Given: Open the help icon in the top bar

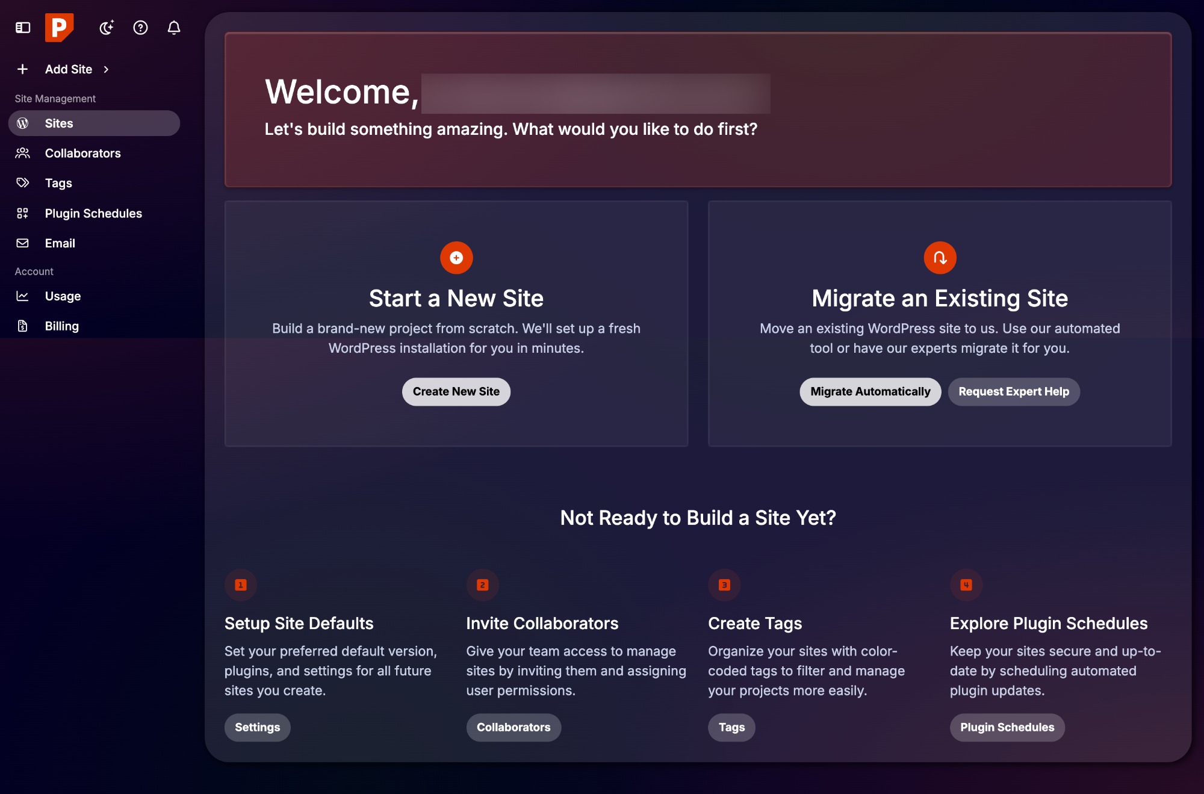Looking at the screenshot, I should tap(140, 28).
